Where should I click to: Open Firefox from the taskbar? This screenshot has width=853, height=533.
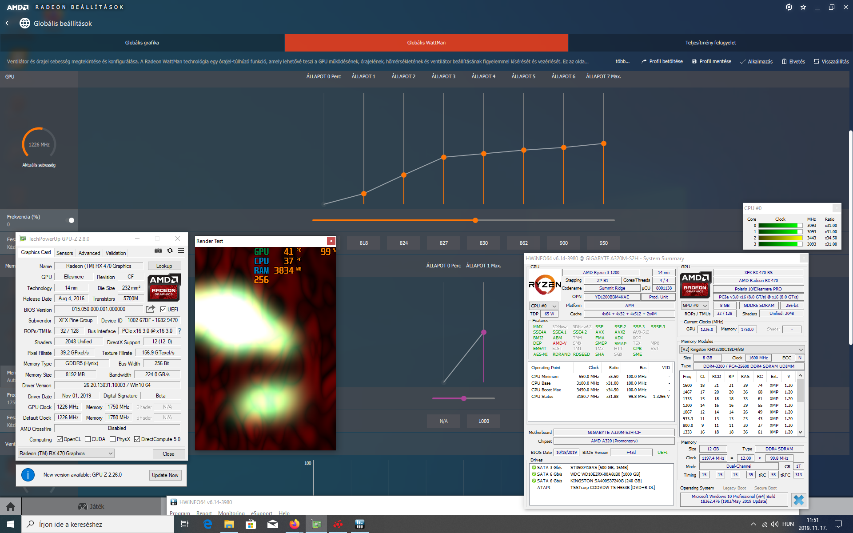(x=294, y=524)
